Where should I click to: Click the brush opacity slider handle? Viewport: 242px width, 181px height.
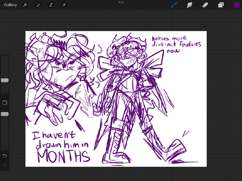point(5,114)
